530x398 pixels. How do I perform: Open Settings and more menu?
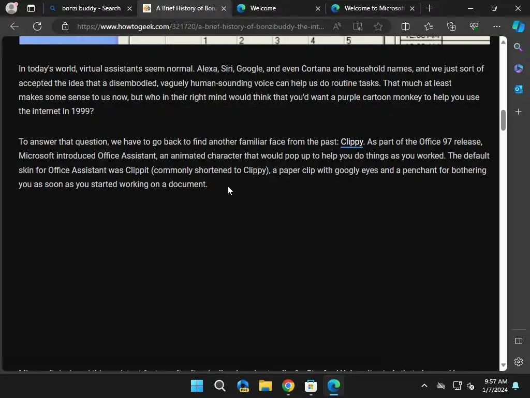click(496, 26)
